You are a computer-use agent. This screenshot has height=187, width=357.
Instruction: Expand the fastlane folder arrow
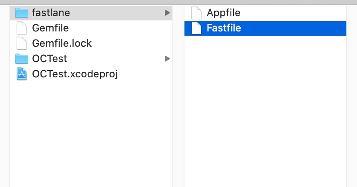[x=167, y=13]
